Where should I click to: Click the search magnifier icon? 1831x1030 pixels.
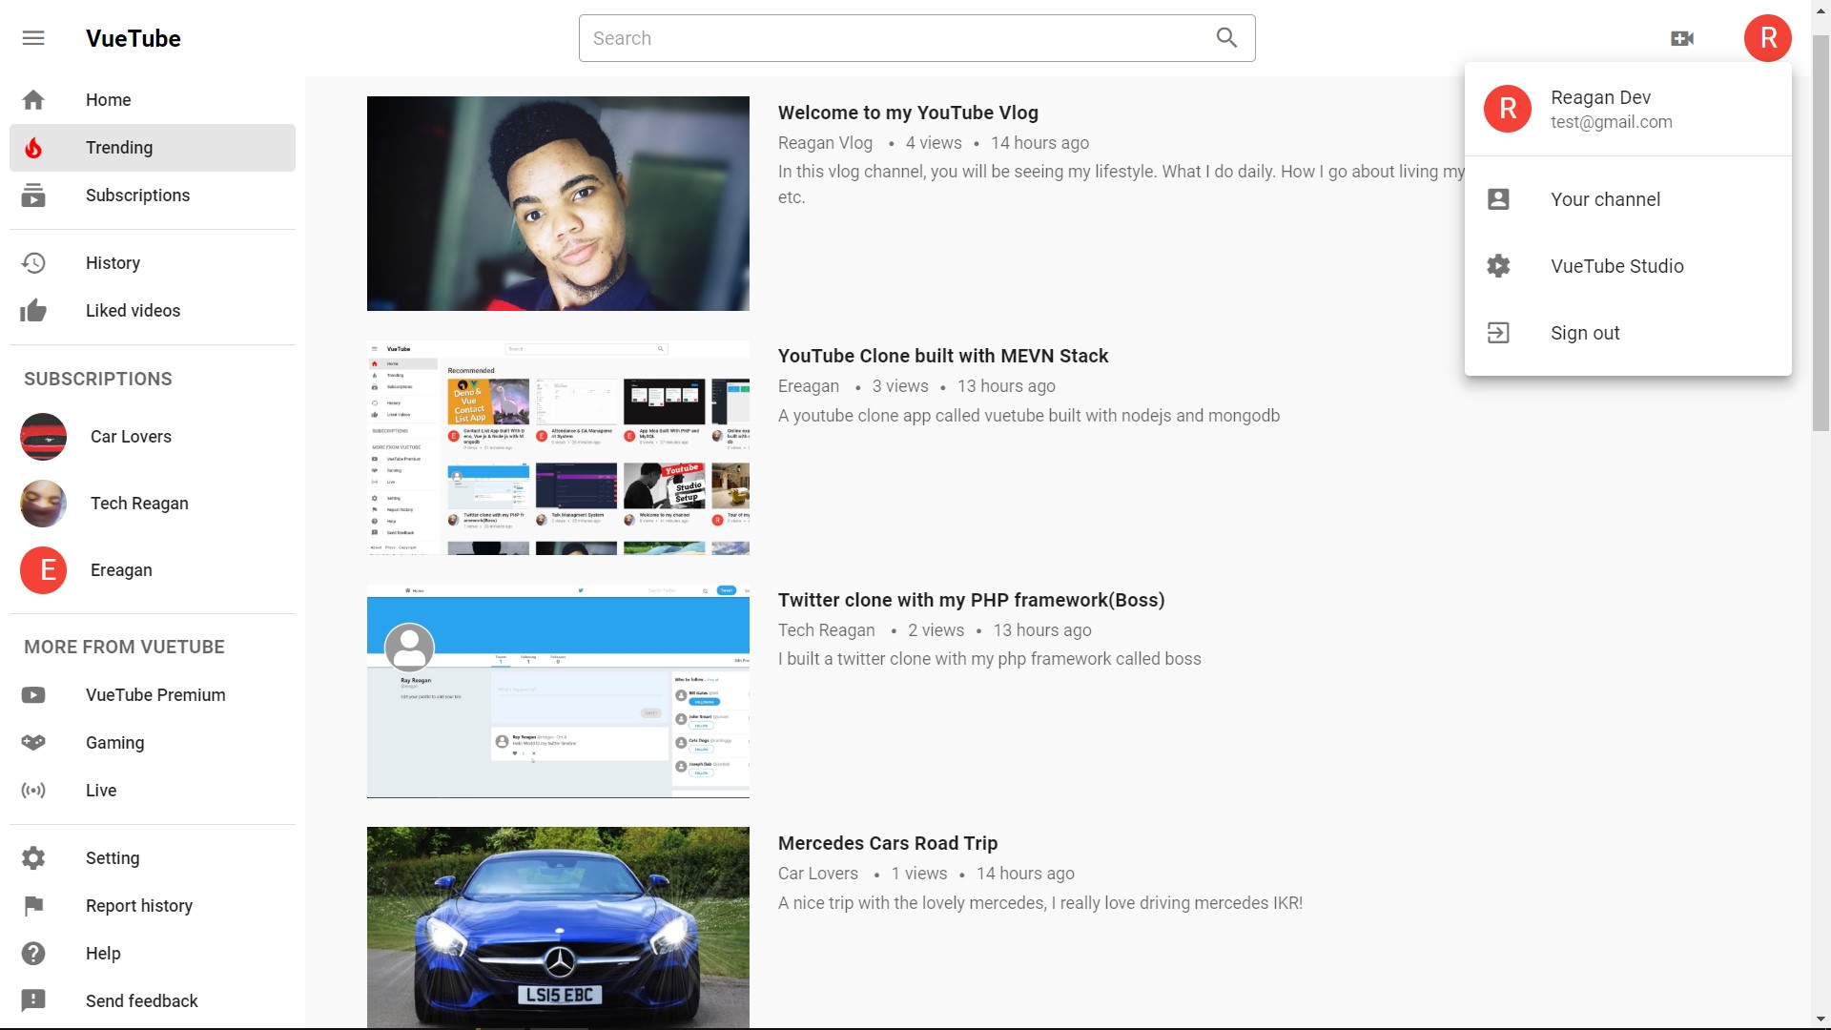coord(1226,38)
